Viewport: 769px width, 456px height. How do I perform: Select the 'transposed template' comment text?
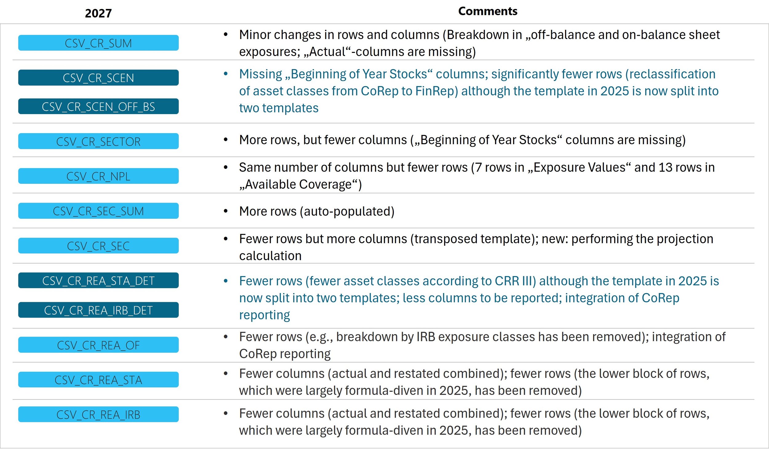476,247
